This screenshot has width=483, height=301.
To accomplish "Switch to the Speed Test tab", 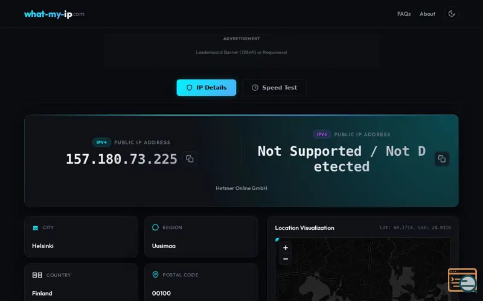I will (274, 87).
